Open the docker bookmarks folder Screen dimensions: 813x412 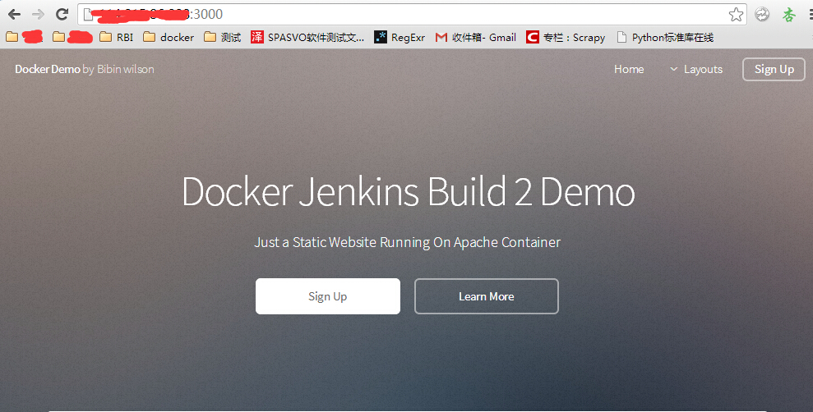pyautogui.click(x=169, y=37)
